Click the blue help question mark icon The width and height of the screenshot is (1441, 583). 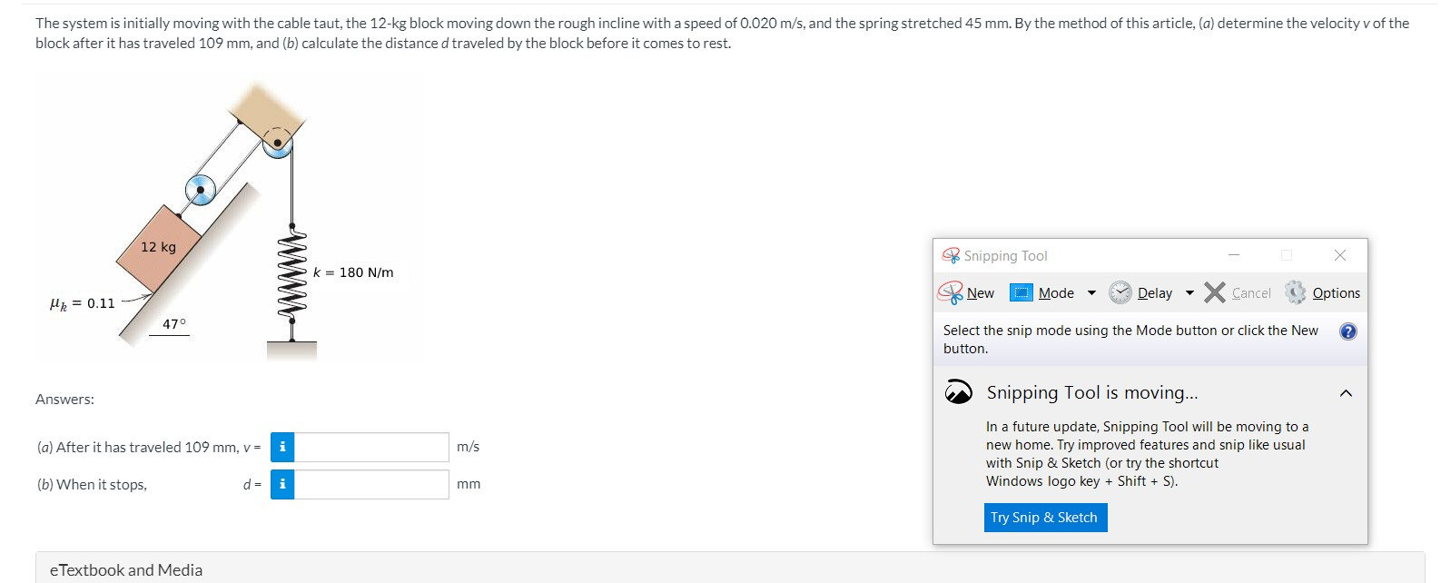click(x=1348, y=331)
